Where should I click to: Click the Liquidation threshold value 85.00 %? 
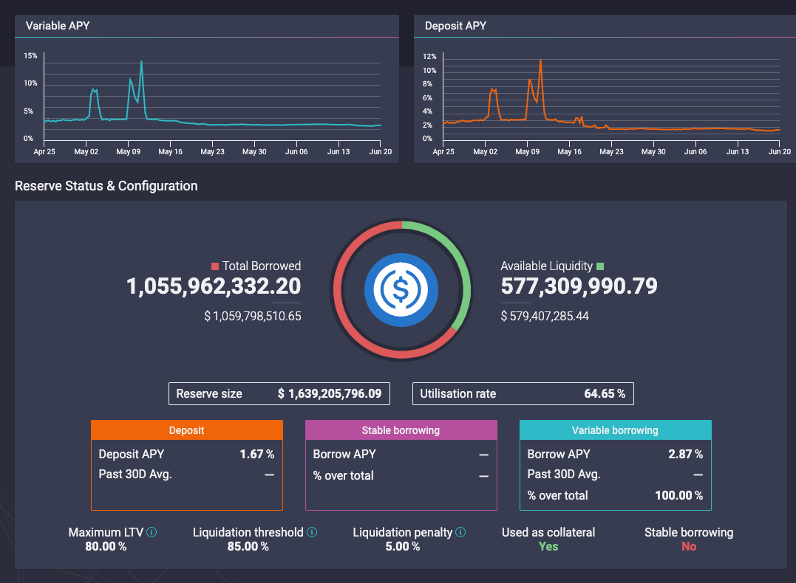[x=248, y=547]
